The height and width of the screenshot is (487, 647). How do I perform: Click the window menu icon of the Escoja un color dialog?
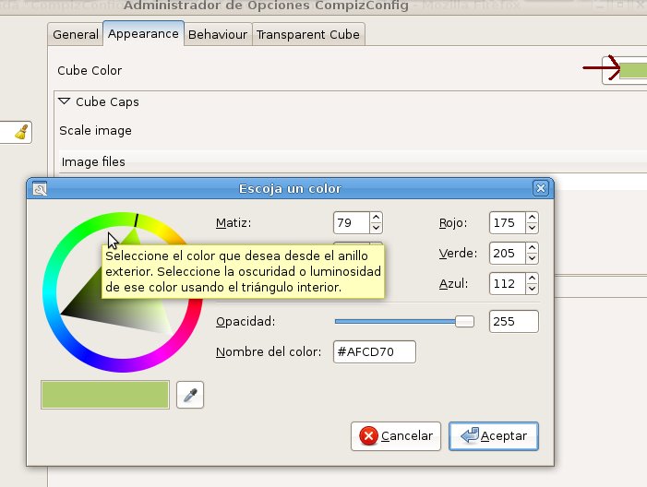tap(40, 188)
